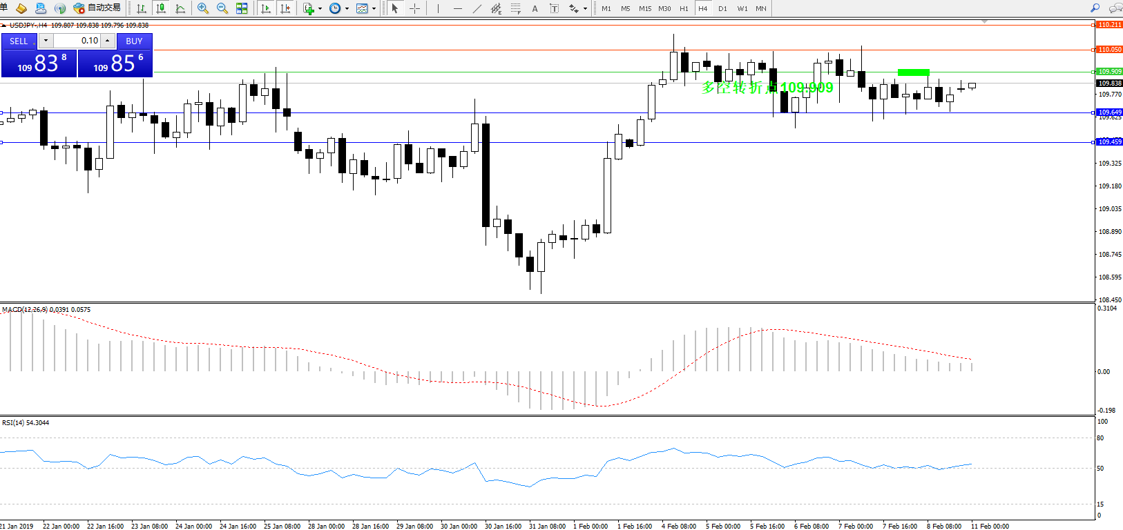Pick the trendline drawing tool

477,8
